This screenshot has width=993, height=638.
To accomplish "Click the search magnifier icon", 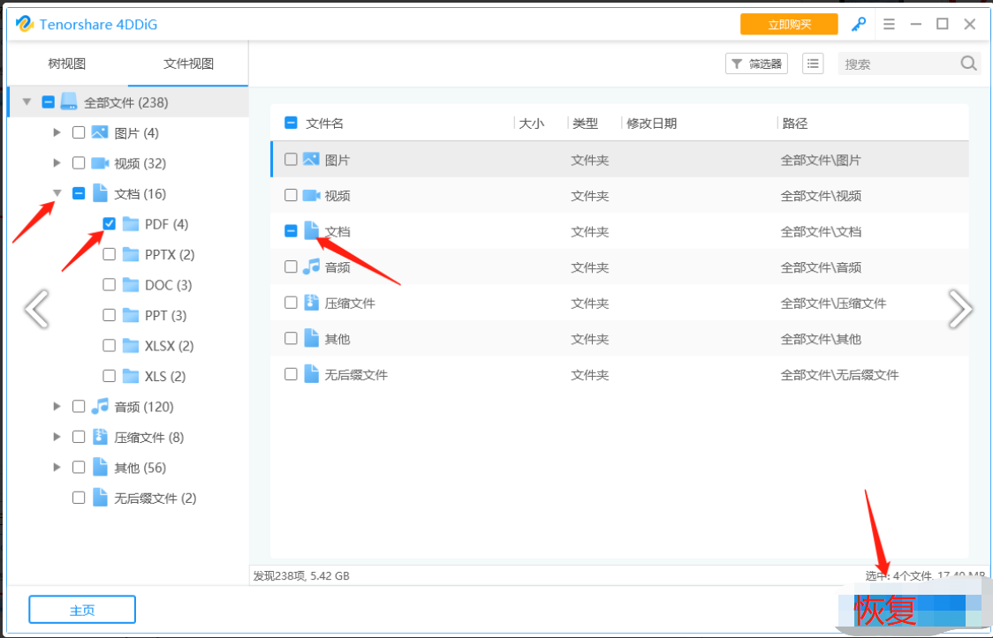I will pos(968,64).
